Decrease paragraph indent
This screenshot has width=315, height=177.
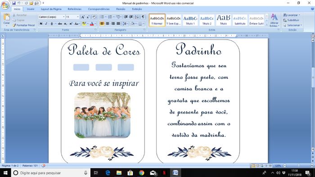point(126,17)
